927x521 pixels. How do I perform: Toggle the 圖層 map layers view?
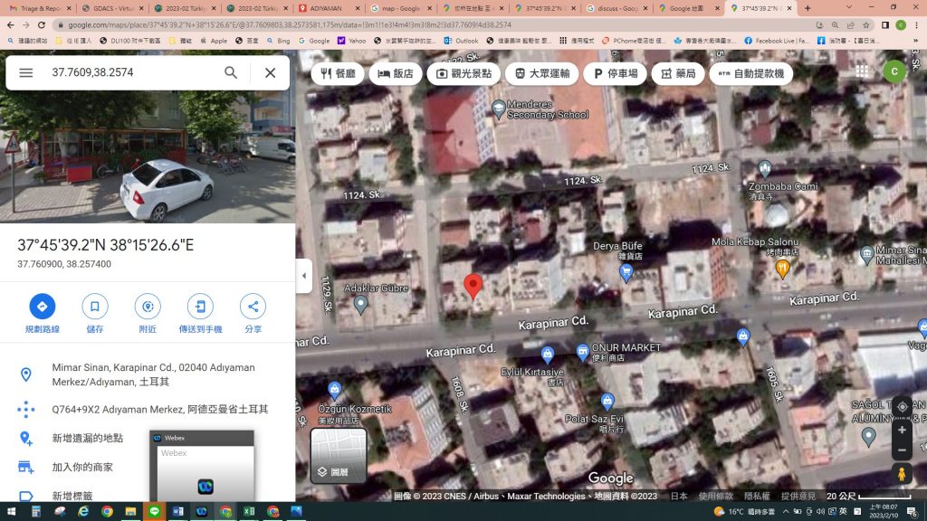(339, 456)
